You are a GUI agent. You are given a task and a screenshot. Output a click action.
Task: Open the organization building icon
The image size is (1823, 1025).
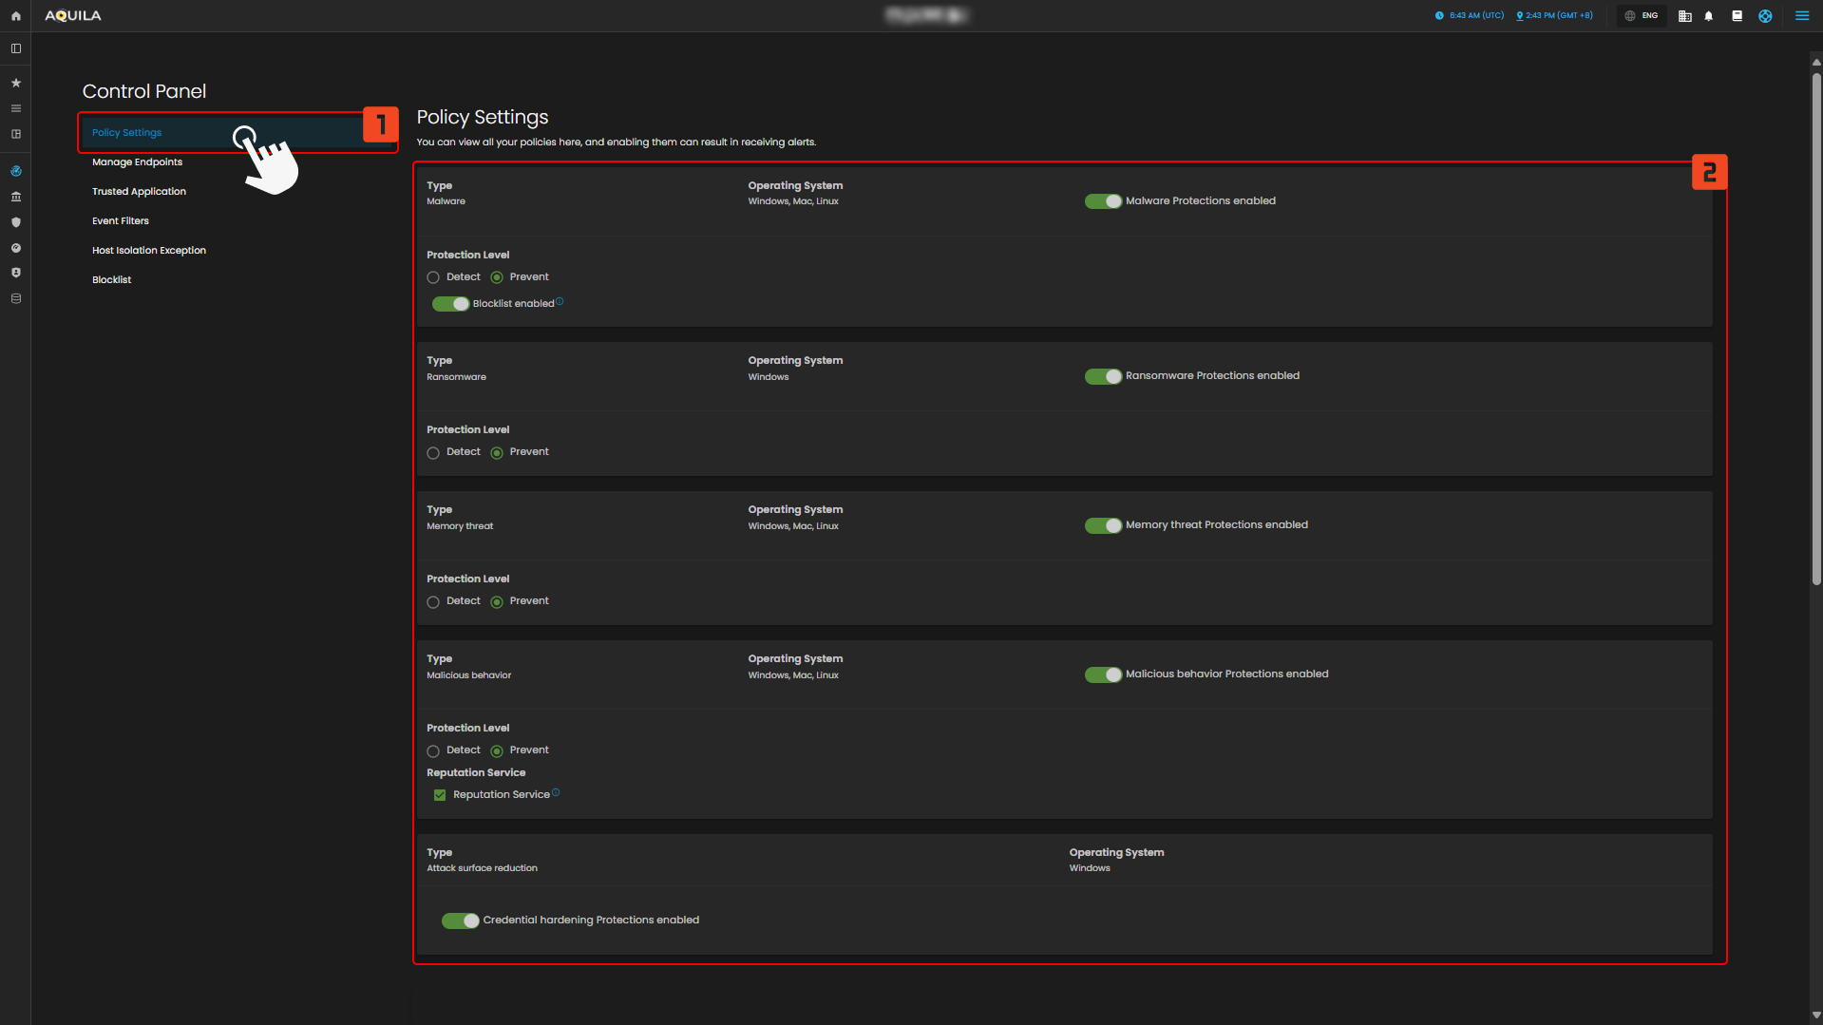point(1684,16)
